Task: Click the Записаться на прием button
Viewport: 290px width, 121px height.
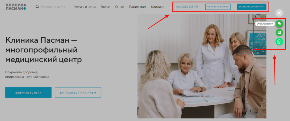Action: tap(78, 93)
